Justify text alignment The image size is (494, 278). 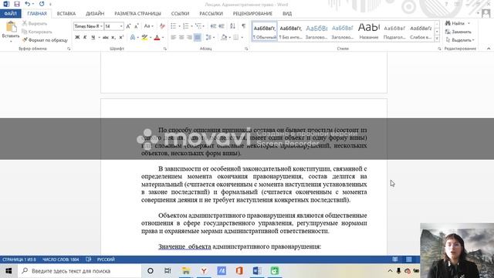(x=198, y=38)
